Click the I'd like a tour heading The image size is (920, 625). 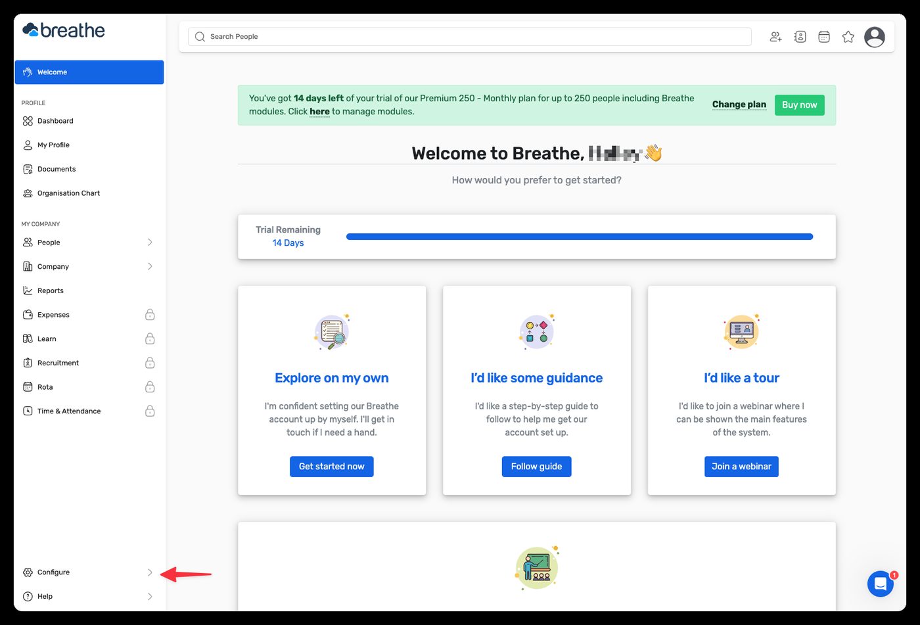pos(741,378)
